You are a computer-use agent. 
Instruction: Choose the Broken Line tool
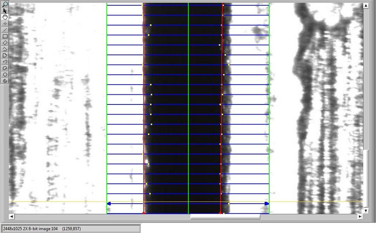(5, 49)
